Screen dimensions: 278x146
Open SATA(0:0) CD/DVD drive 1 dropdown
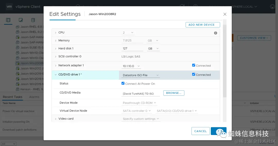[x=177, y=111]
